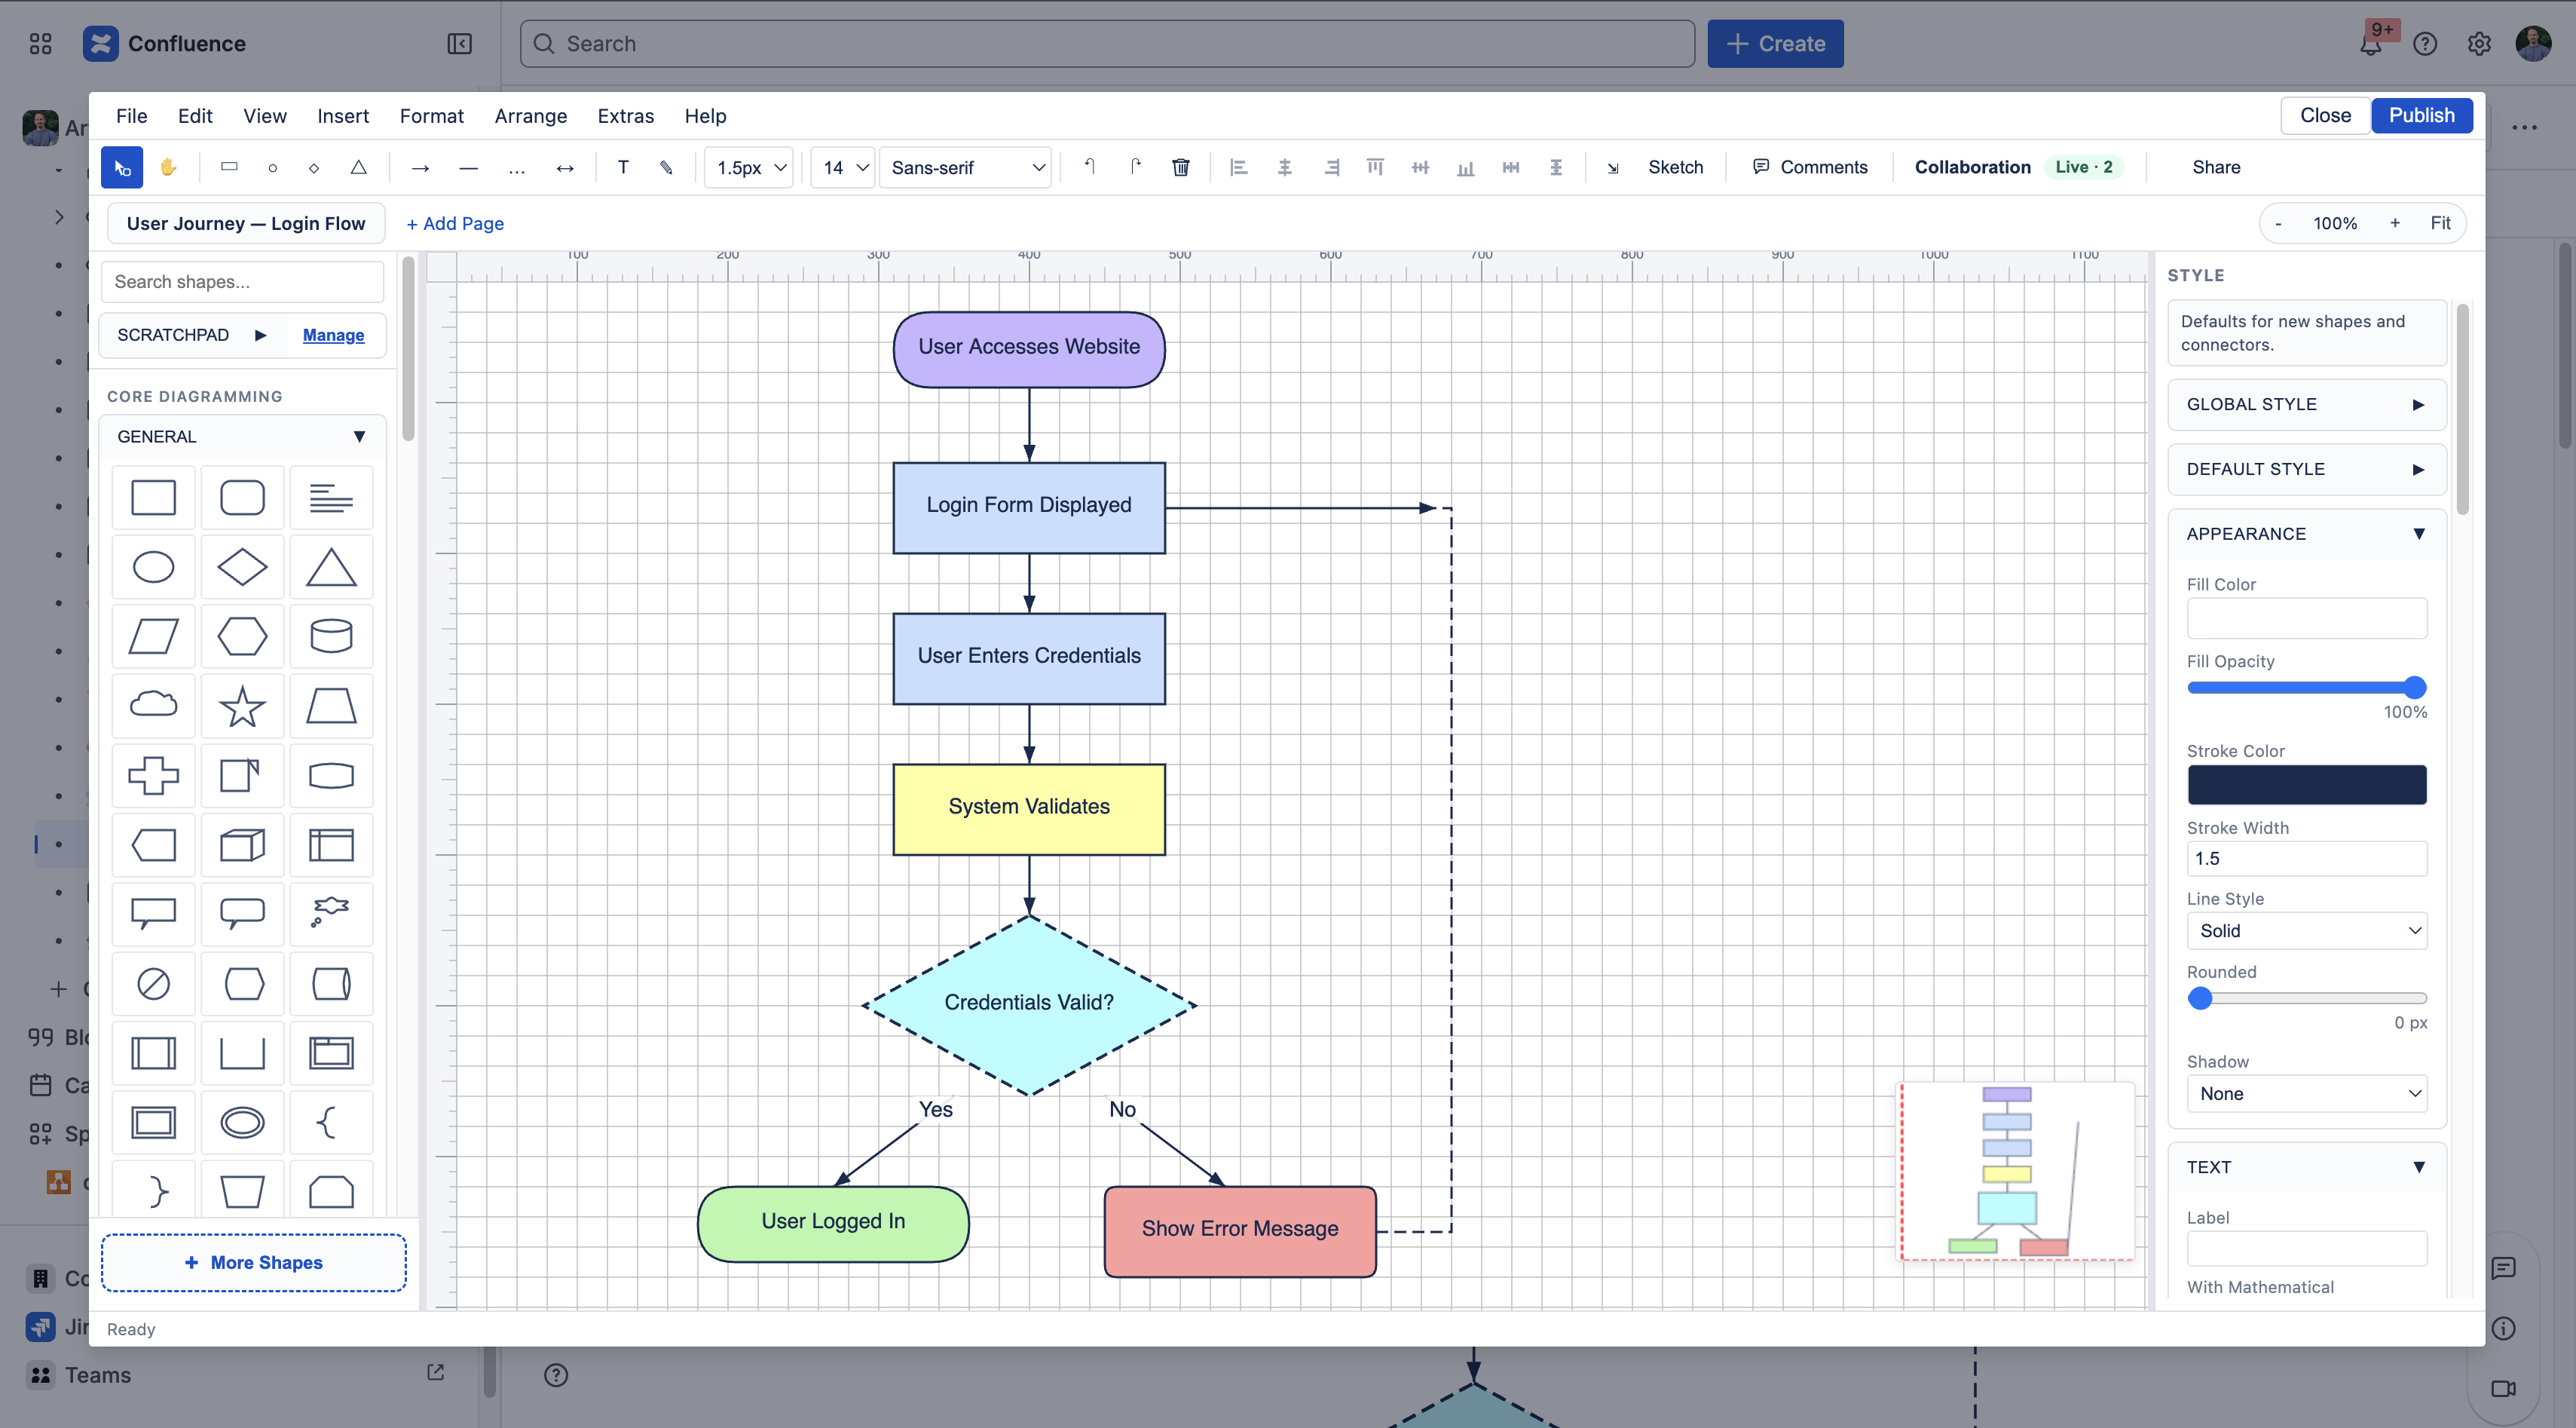This screenshot has width=2576, height=1428.
Task: Distribute shapes horizontally
Action: point(1511,167)
